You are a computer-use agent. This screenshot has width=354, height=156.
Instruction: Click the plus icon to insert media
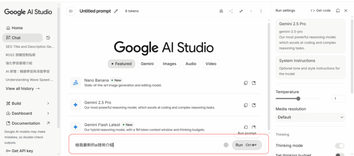[226, 145]
